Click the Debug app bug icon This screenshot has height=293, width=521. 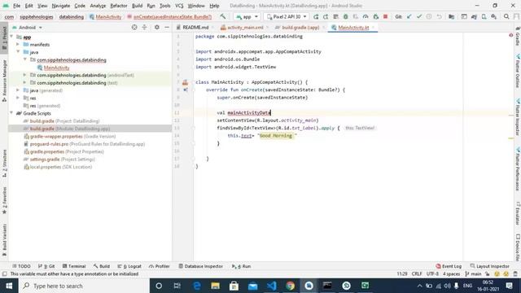[345, 16]
